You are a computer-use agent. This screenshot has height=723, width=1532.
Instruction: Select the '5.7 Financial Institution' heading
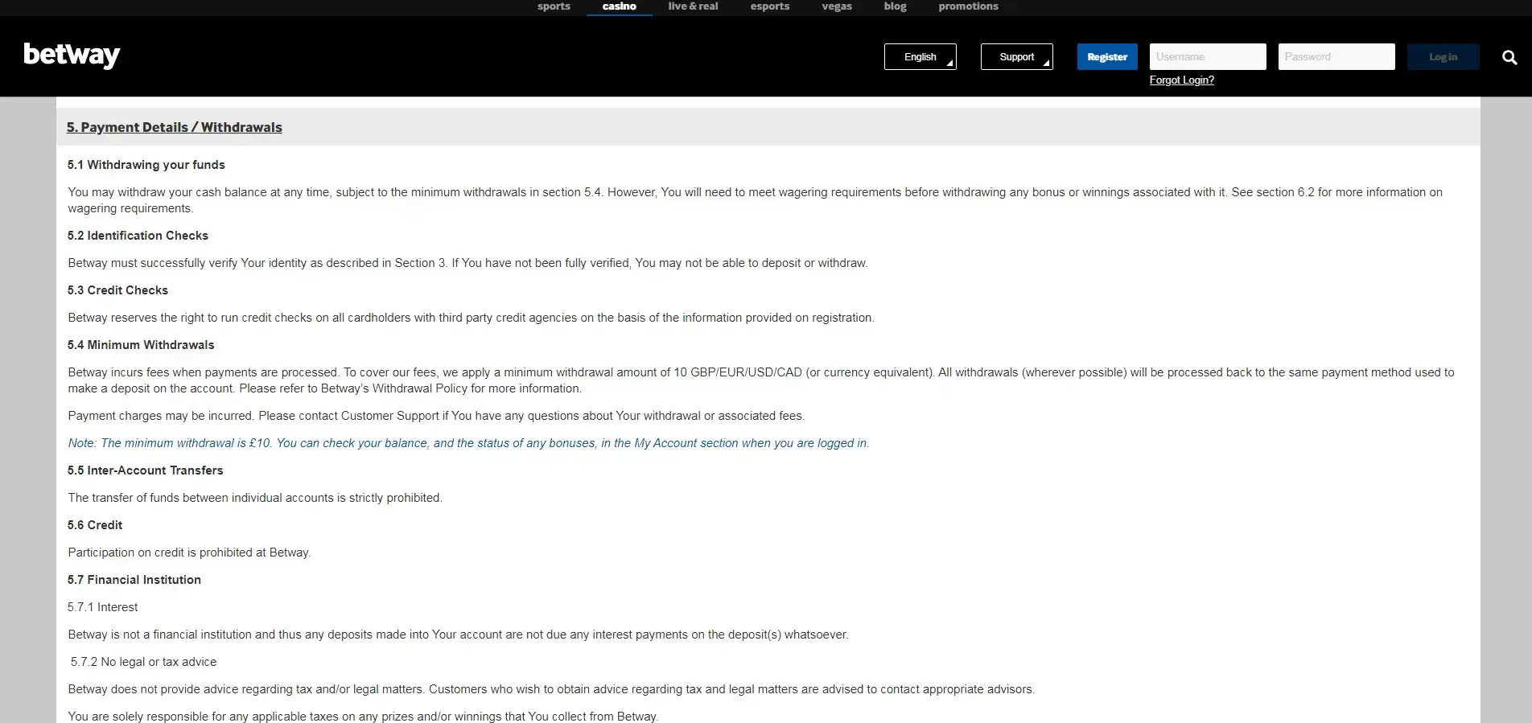point(134,580)
